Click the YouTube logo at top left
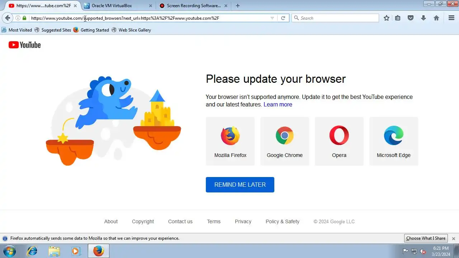 pyautogui.click(x=24, y=45)
